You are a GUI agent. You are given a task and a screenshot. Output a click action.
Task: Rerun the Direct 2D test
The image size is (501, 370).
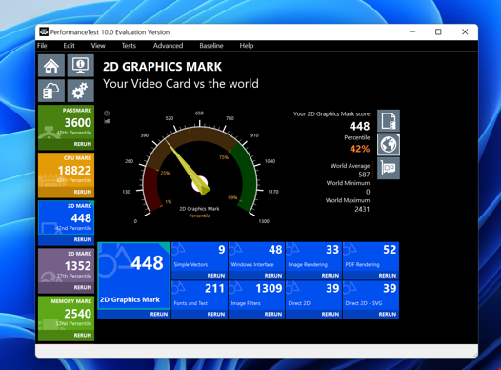coord(331,314)
